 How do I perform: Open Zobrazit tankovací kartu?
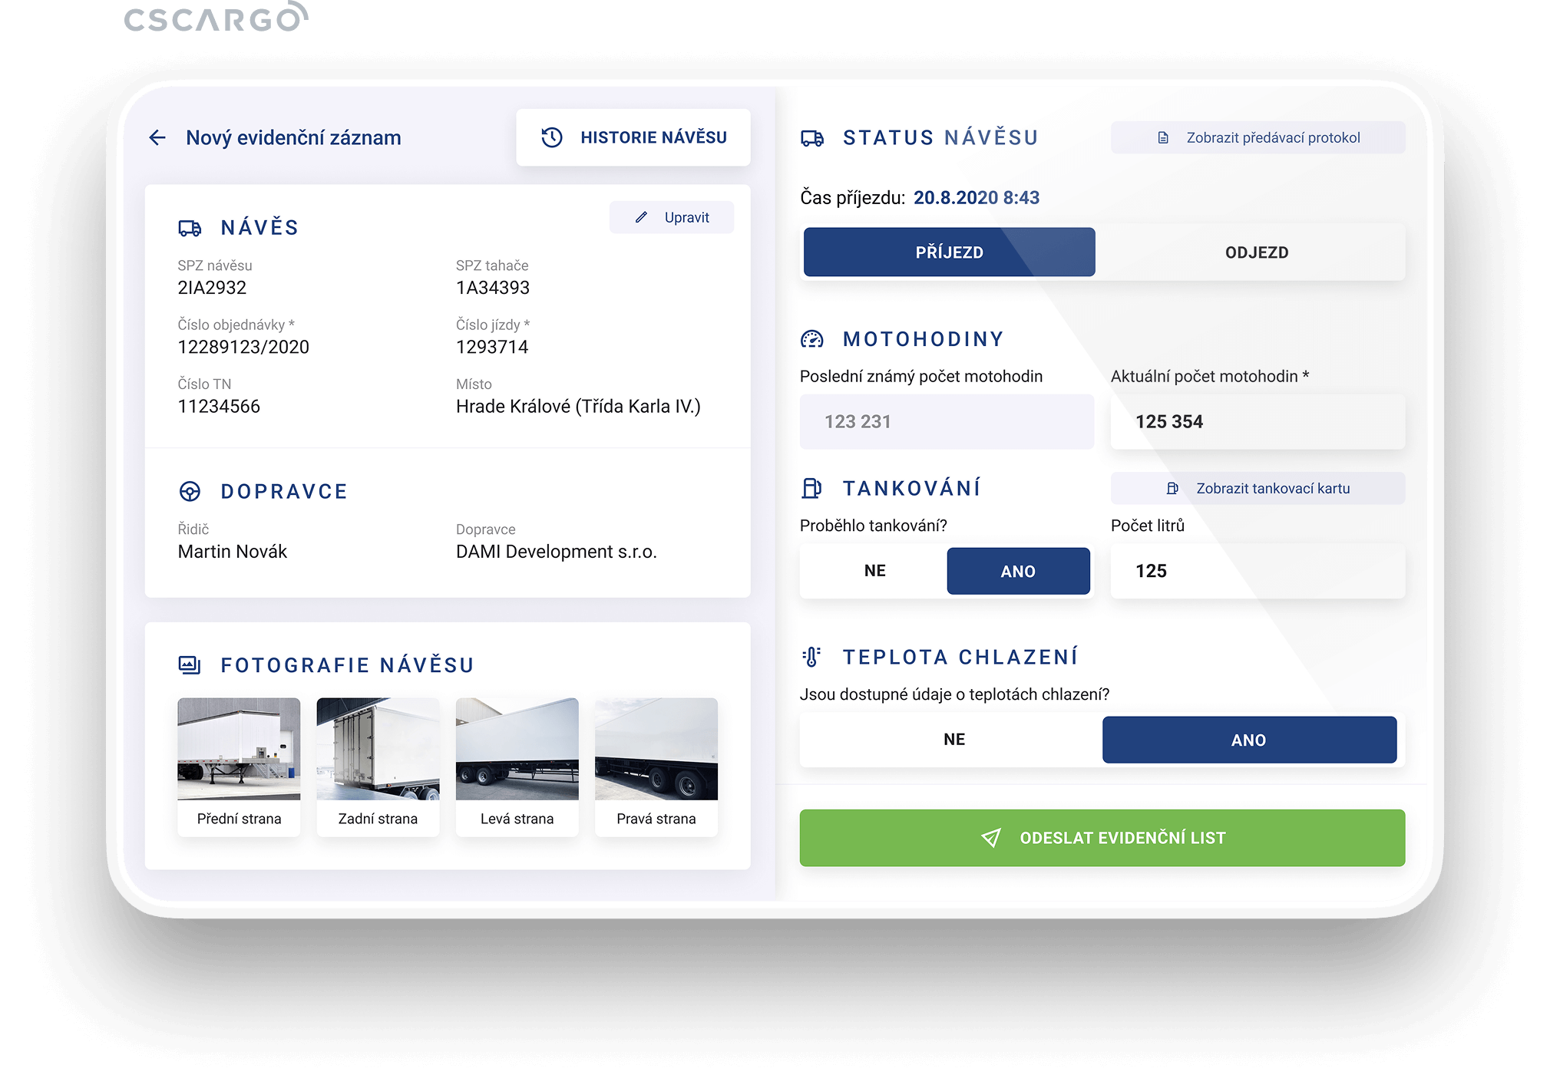coord(1258,489)
